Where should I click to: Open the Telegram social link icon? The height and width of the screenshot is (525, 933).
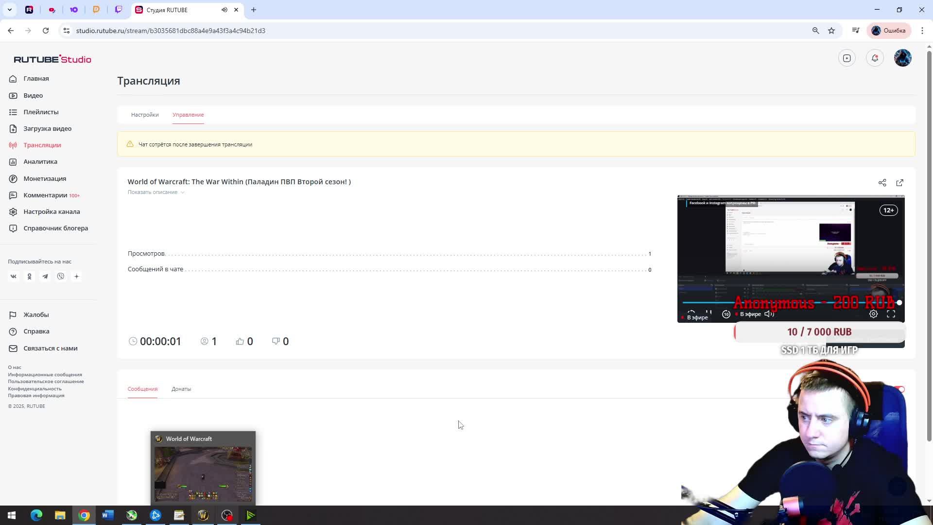(x=45, y=277)
